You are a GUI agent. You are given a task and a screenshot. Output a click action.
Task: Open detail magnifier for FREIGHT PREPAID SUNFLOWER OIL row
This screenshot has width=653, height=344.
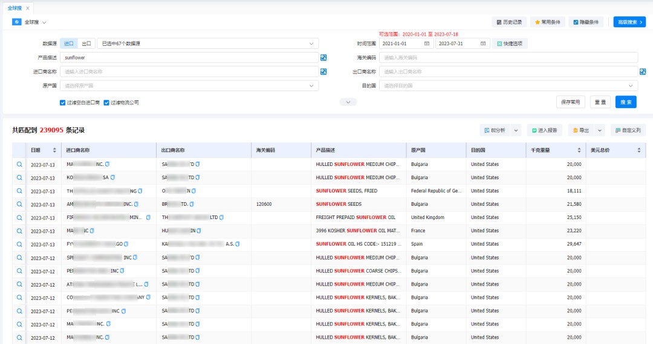point(19,218)
